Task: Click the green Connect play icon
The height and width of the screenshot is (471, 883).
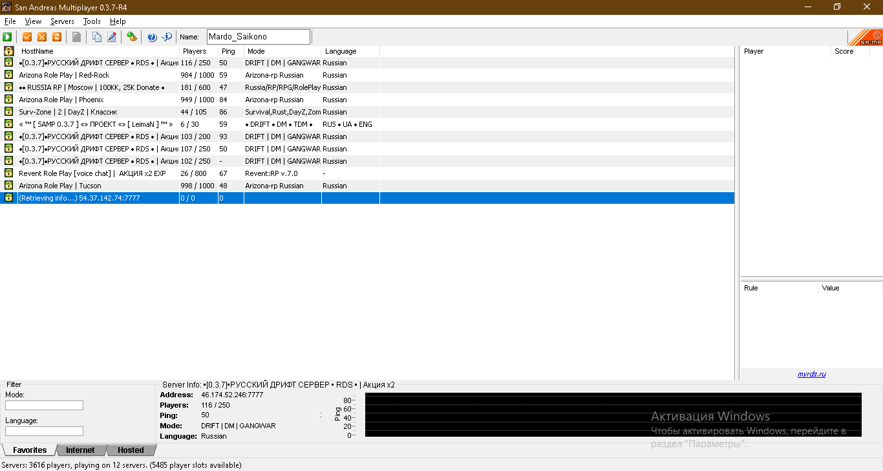Action: click(8, 37)
